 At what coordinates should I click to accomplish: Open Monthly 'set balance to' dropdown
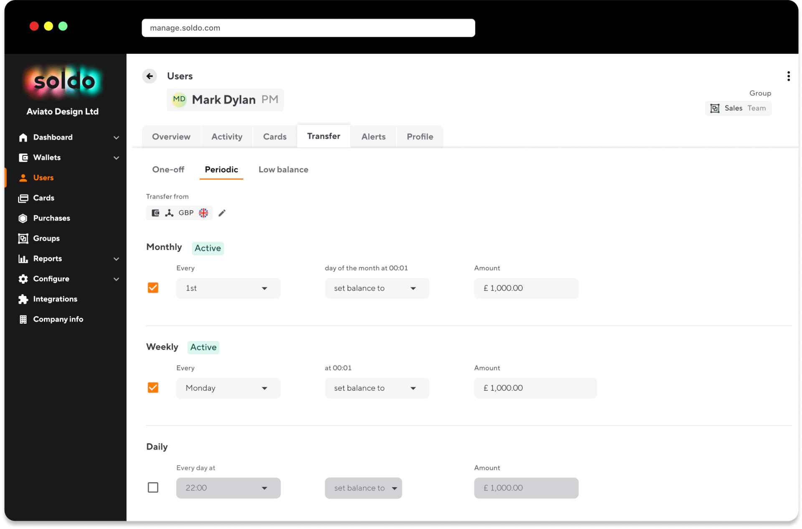(x=377, y=288)
